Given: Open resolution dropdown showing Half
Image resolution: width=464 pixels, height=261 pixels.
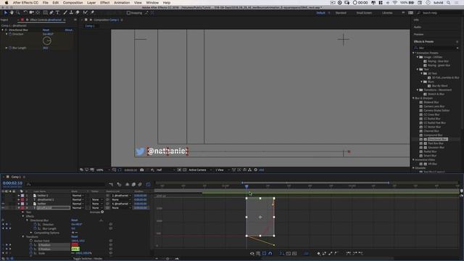Looking at the screenshot, I should [x=165, y=170].
